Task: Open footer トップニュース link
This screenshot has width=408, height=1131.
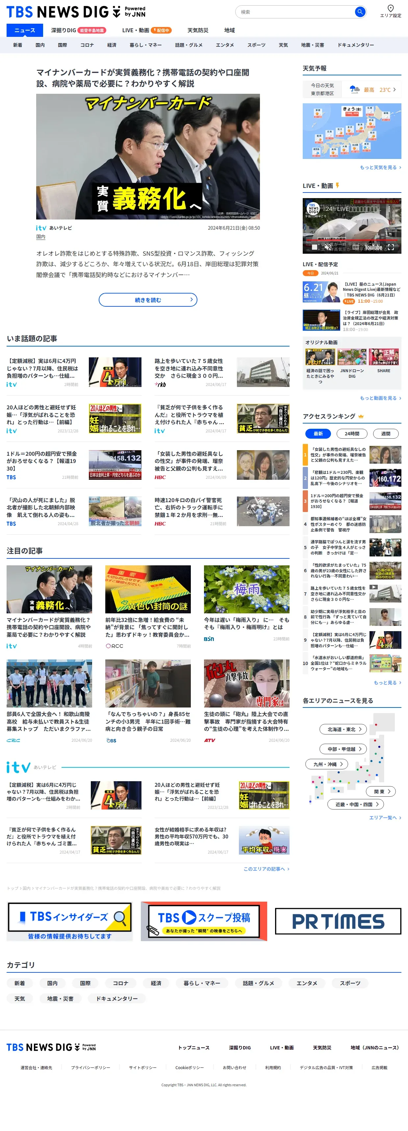Action: coord(194,1047)
